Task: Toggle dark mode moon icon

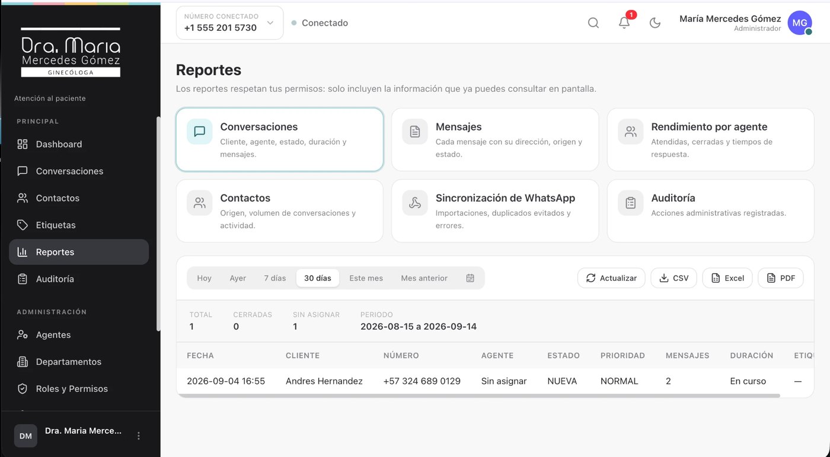Action: [x=655, y=23]
